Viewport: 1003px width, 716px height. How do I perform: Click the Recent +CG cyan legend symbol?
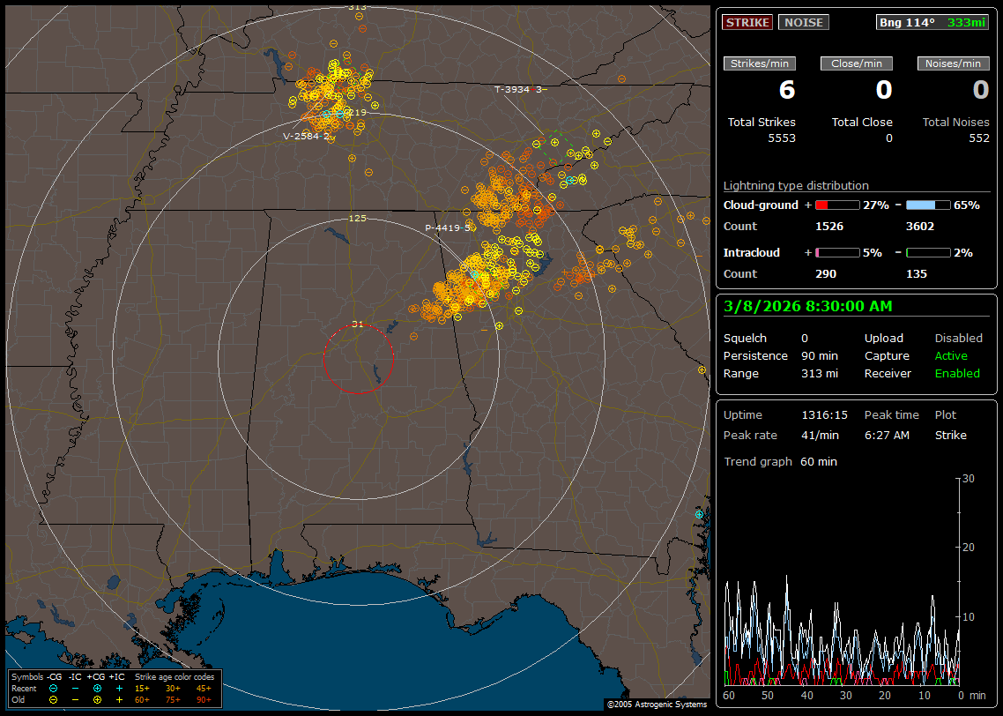pos(97,688)
